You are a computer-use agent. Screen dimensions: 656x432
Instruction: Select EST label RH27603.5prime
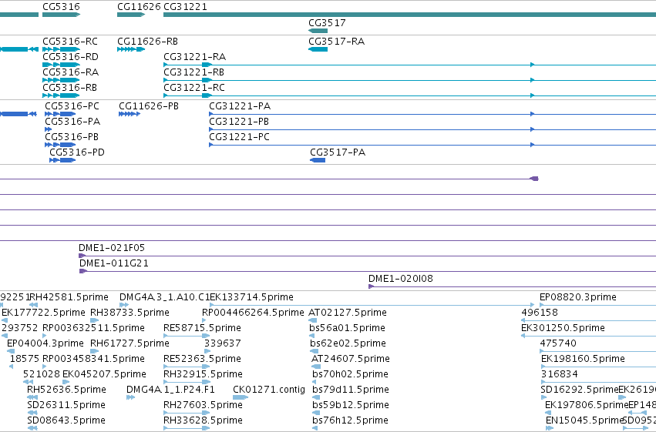(x=203, y=405)
